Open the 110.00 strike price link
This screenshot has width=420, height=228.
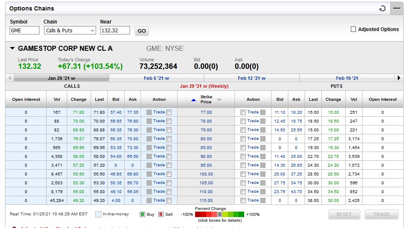tap(206, 192)
